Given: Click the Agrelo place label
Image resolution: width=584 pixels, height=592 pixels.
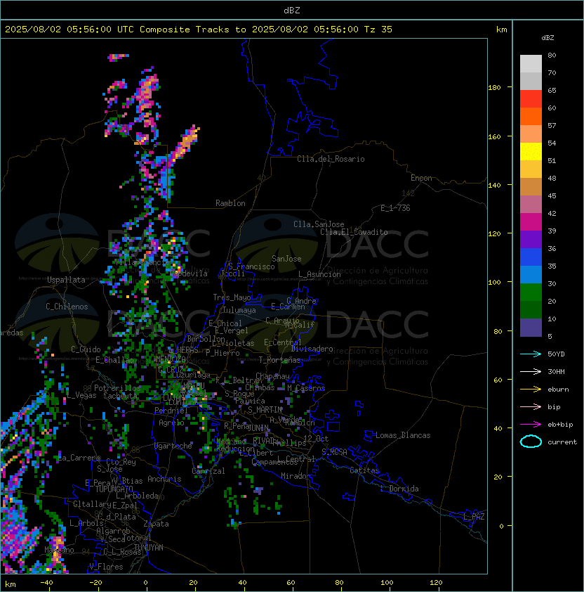Looking at the screenshot, I should (x=171, y=423).
